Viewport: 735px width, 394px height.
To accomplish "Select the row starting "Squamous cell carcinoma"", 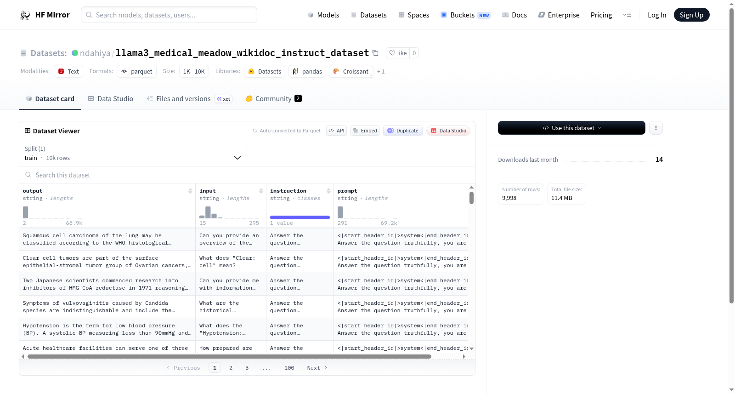I will tap(243, 239).
